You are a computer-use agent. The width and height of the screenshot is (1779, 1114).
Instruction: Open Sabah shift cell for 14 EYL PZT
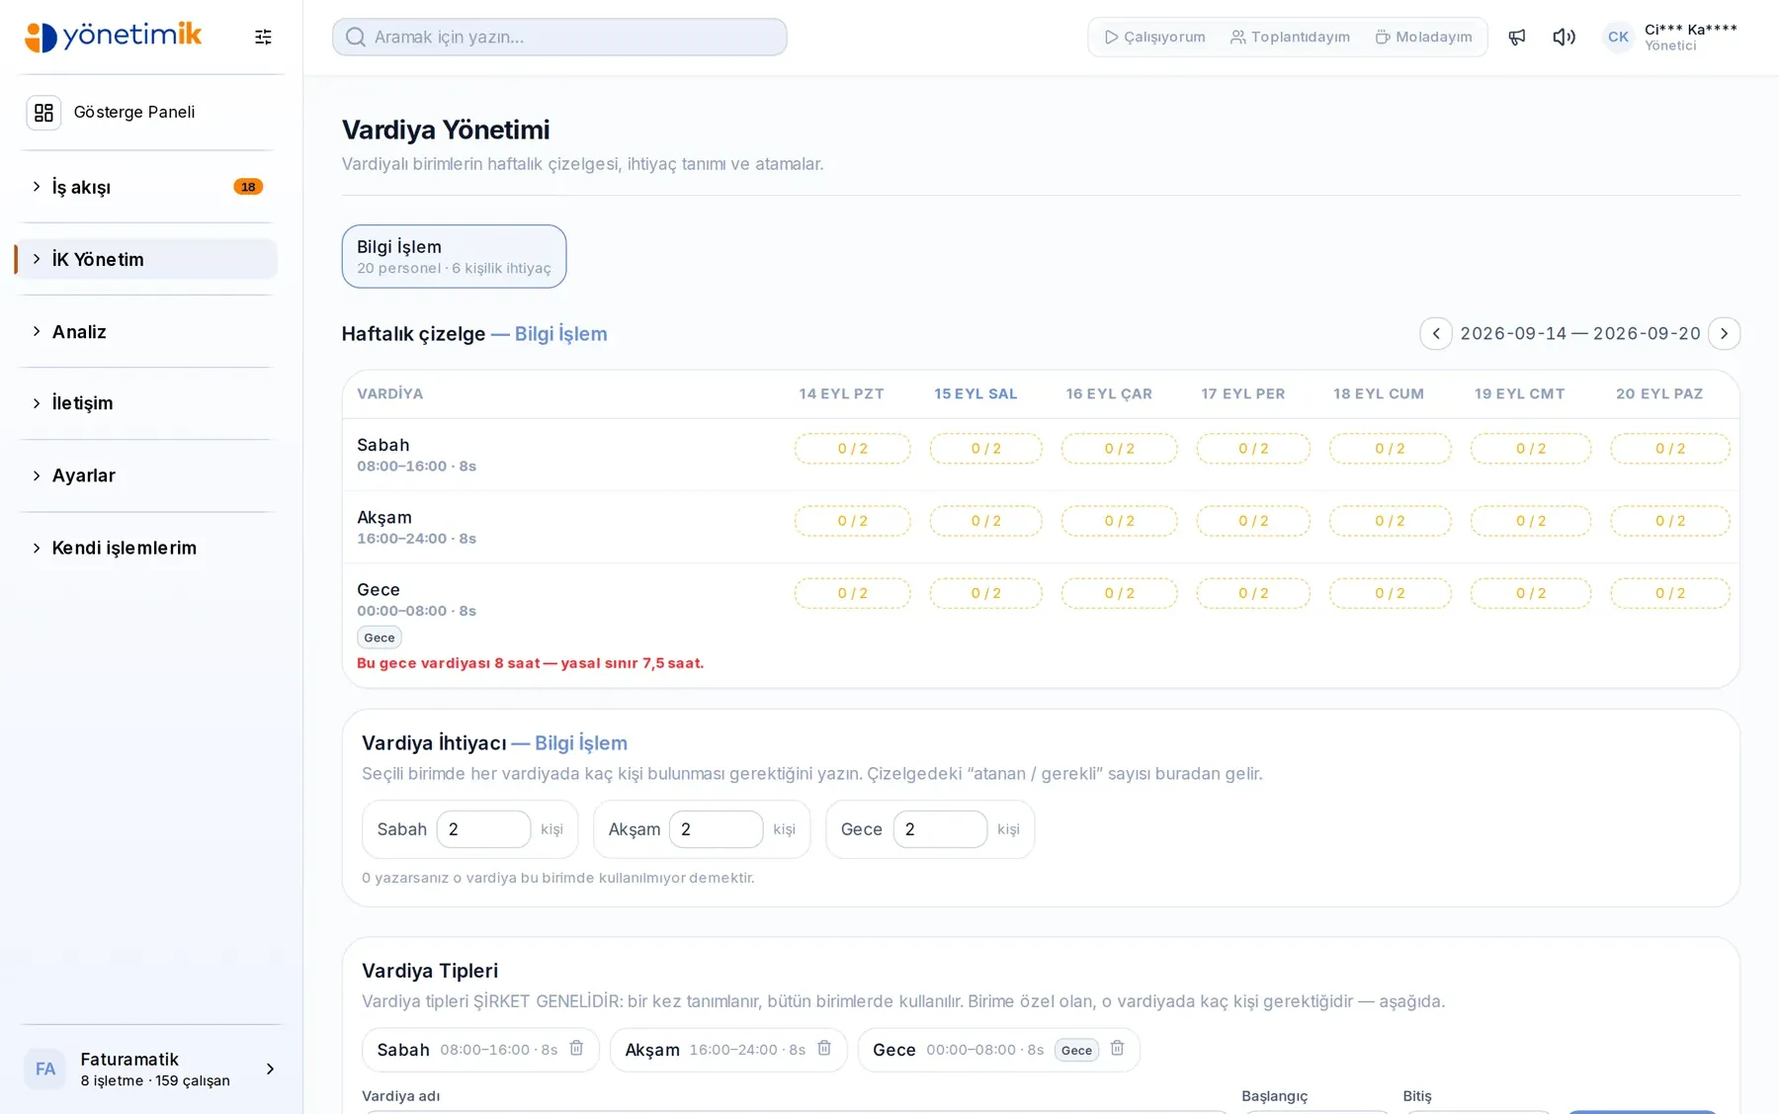[852, 448]
